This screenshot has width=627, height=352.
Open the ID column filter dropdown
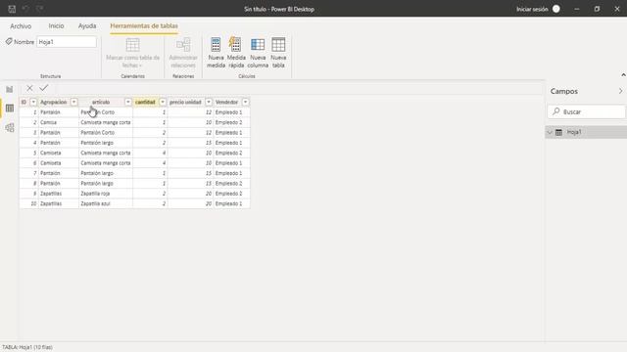[x=33, y=102]
